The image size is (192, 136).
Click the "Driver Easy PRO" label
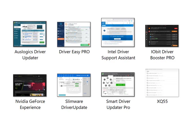74,52
